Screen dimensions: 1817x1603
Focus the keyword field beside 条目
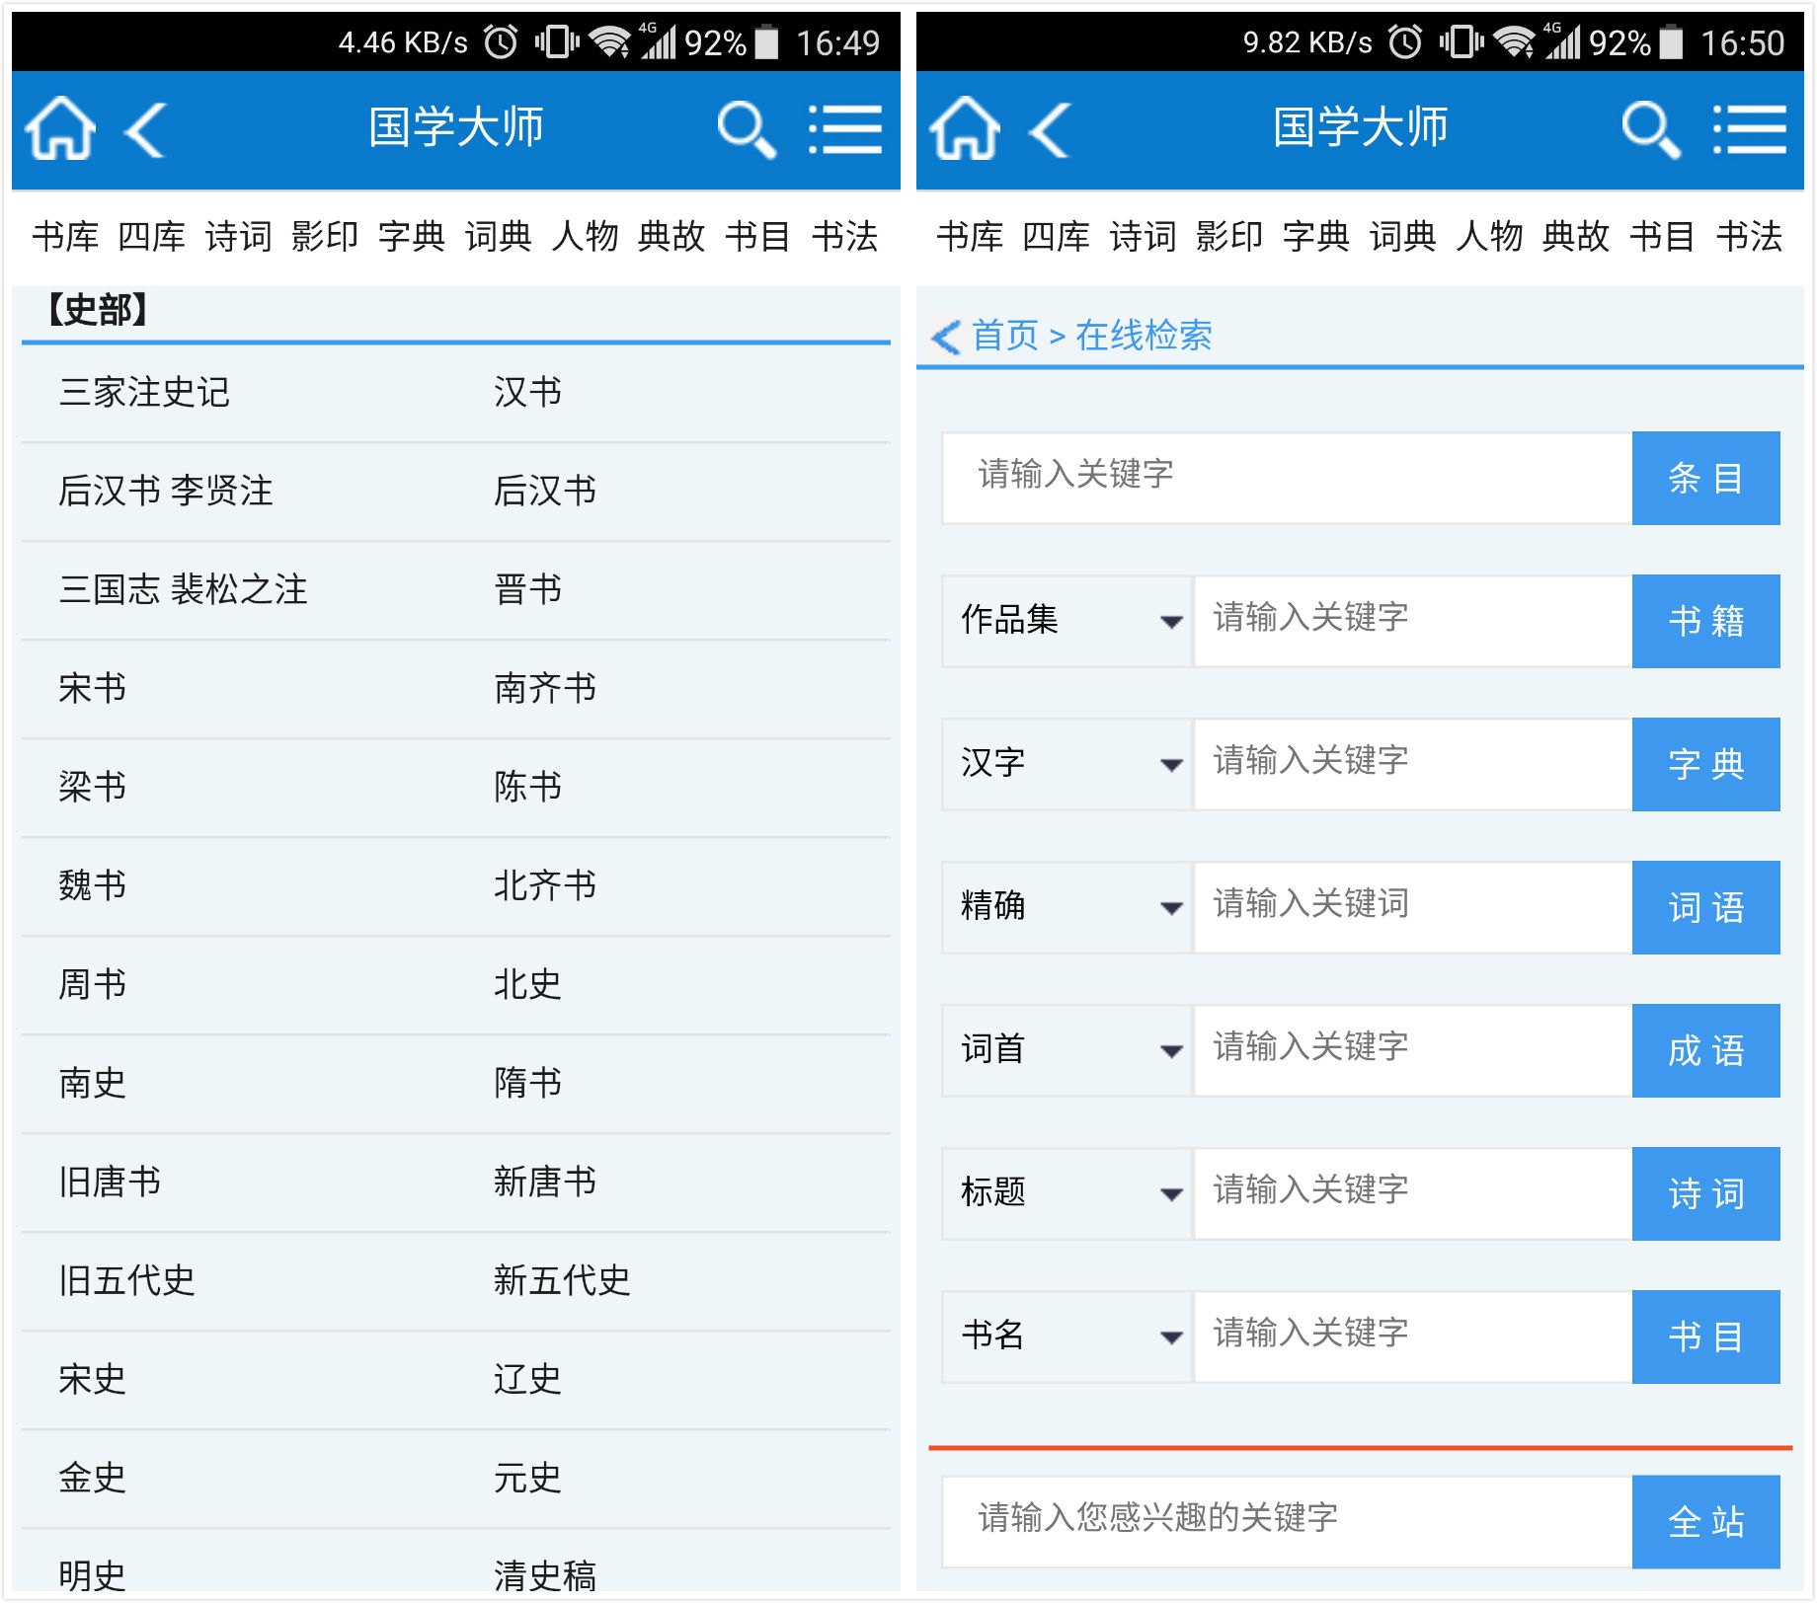pos(1288,478)
